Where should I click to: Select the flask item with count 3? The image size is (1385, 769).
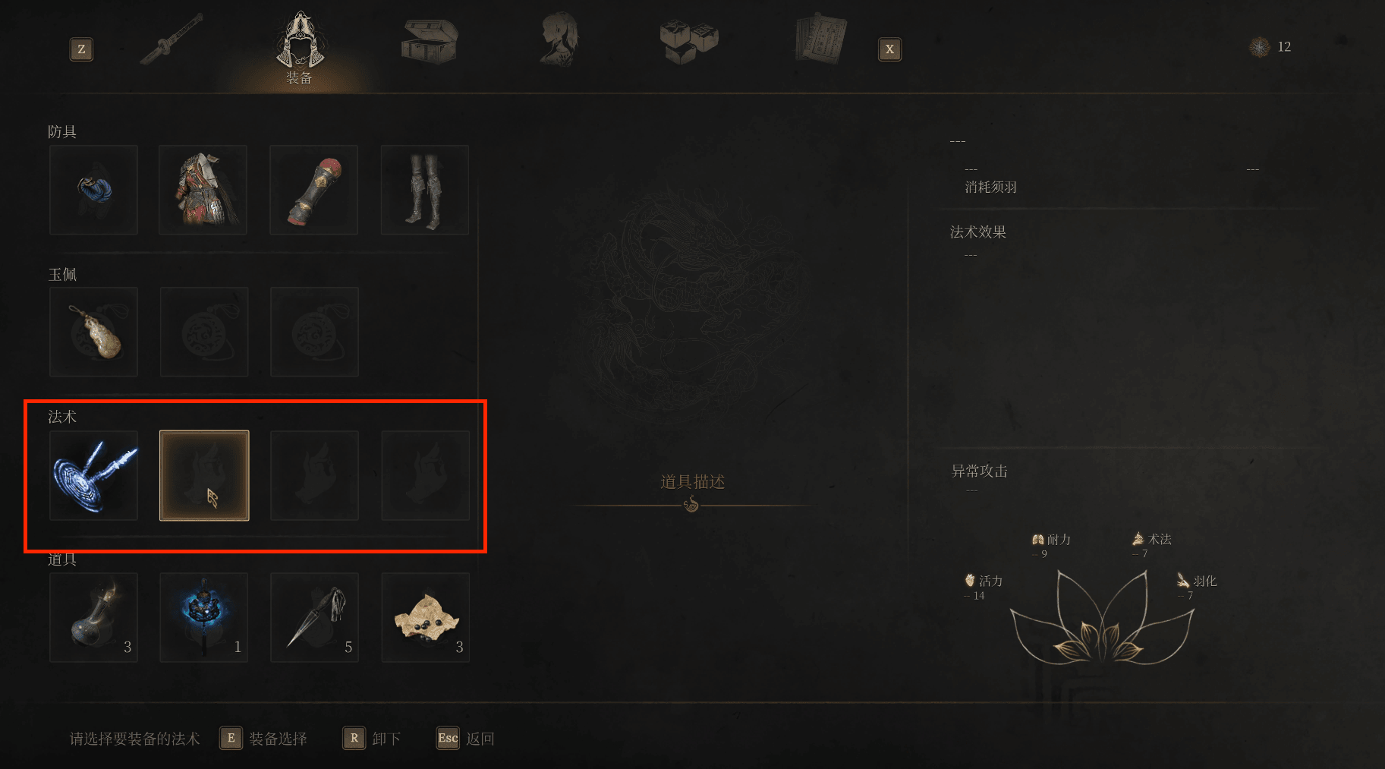[x=93, y=617]
